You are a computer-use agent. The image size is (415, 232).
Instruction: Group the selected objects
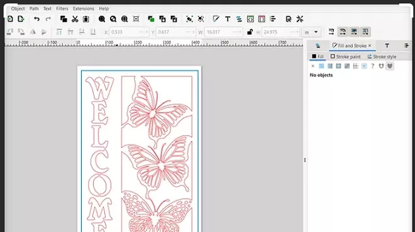point(189,19)
